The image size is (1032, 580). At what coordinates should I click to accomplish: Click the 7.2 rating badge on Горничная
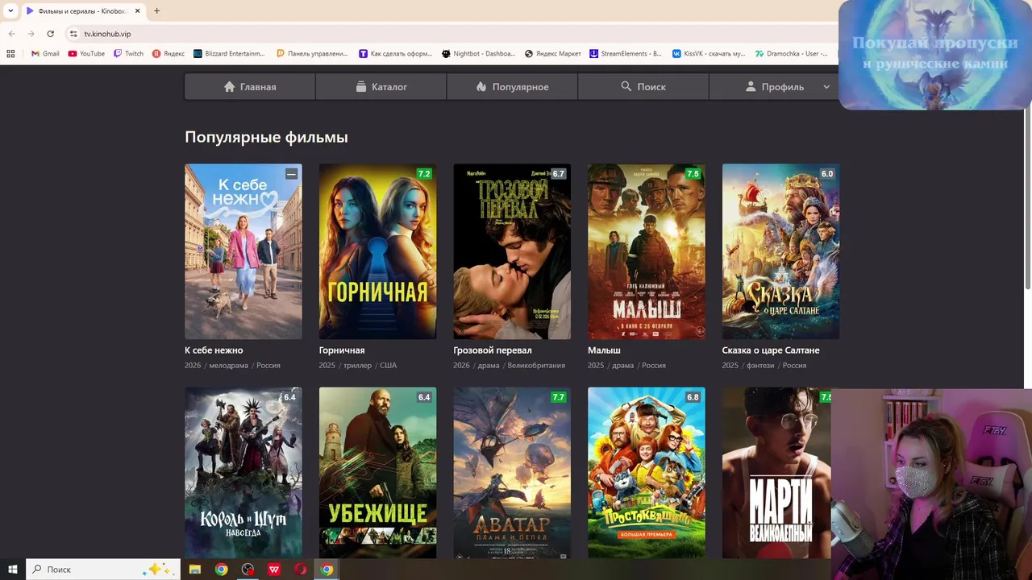424,174
